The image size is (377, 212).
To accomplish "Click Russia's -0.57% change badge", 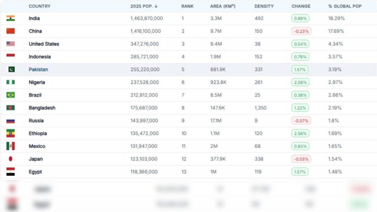I will (x=301, y=121).
